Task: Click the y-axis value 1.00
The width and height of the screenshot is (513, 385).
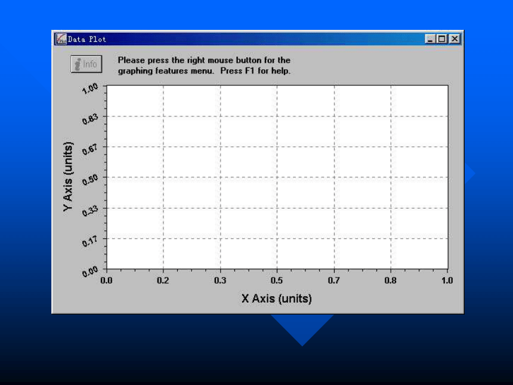Action: click(x=90, y=88)
